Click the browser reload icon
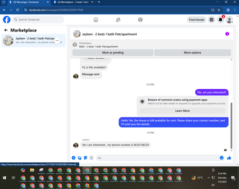The image size is (239, 189). point(18,10)
